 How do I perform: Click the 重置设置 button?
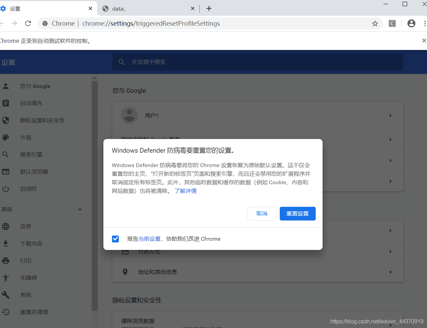(x=298, y=214)
